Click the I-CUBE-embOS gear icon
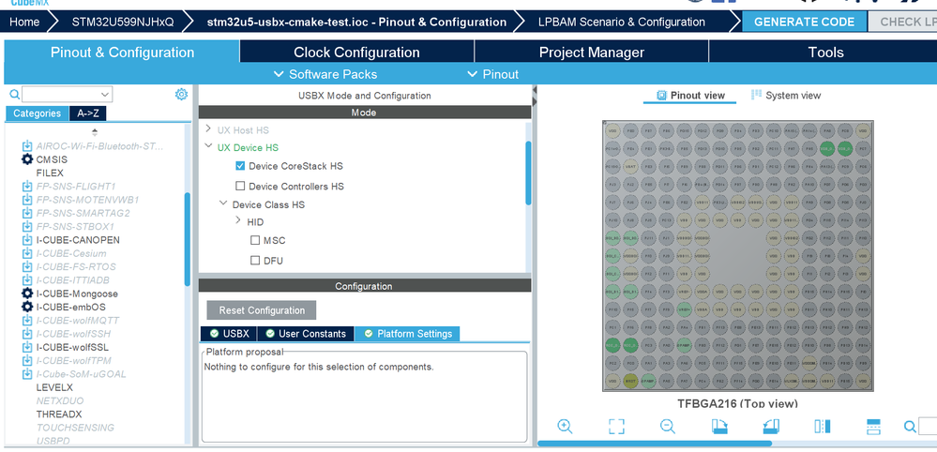 (27, 307)
